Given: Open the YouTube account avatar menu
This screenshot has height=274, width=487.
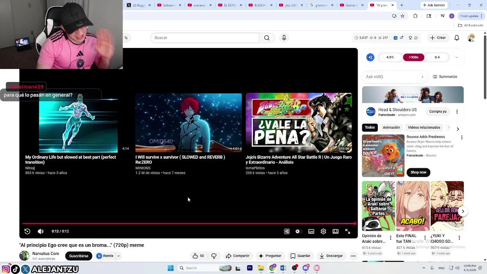Looking at the screenshot, I should tap(471, 38).
